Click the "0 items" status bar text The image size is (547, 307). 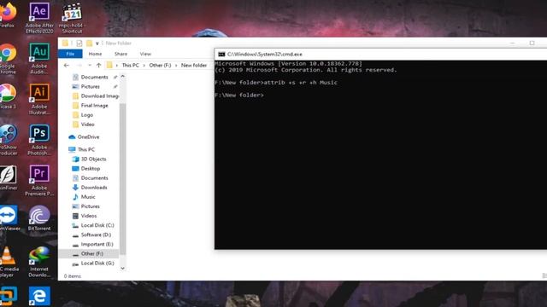click(x=72, y=276)
